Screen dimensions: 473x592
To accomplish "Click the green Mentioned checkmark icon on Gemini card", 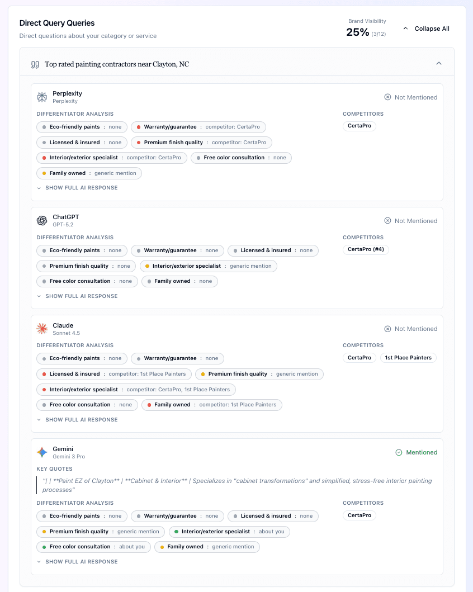I will coord(398,452).
